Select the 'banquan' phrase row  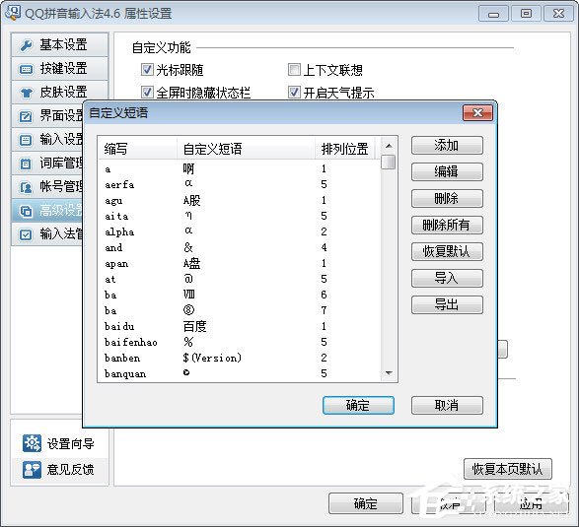click(x=240, y=373)
